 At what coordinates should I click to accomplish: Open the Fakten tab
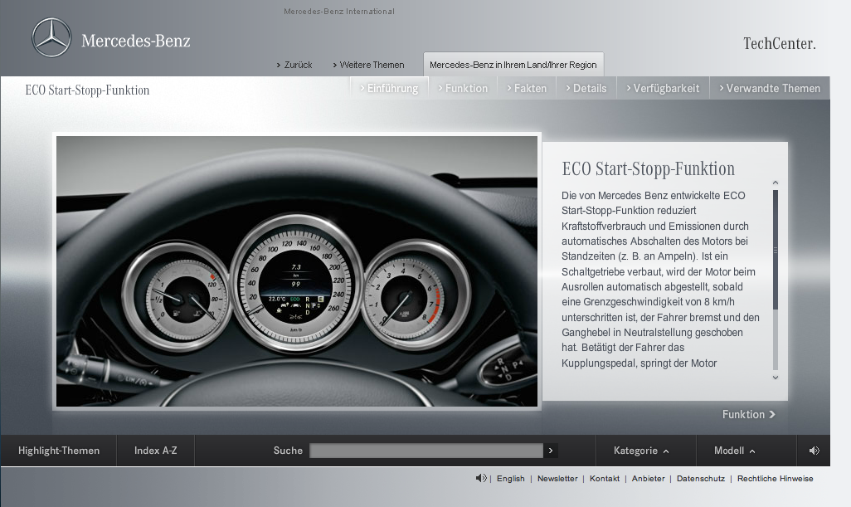pos(527,88)
